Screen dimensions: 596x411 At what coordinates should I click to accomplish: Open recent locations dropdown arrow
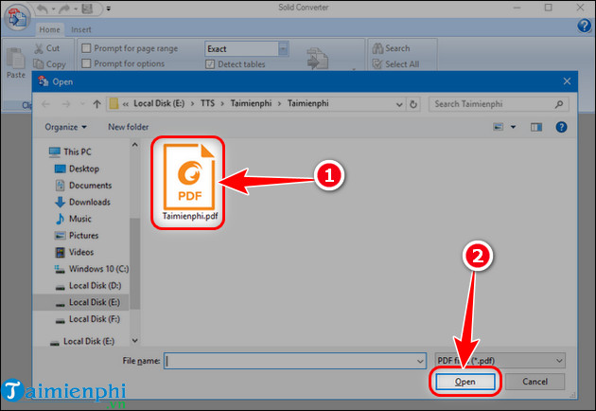point(82,104)
